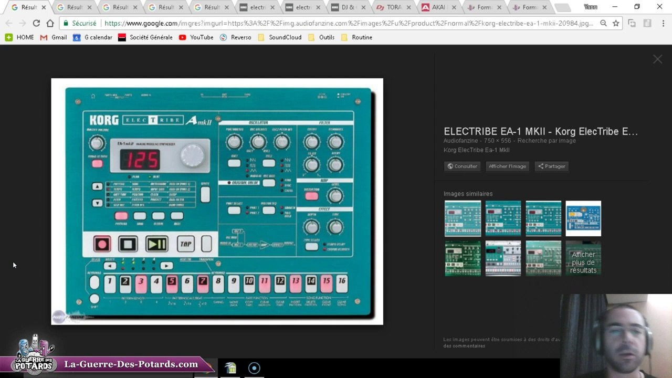This screenshot has height=378, width=672.
Task: Expand the Outils bookmark folder
Action: click(321, 37)
